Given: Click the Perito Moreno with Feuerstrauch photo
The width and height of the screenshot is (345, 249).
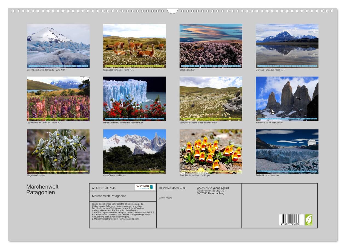Looking at the screenshot, I should tap(134, 99).
